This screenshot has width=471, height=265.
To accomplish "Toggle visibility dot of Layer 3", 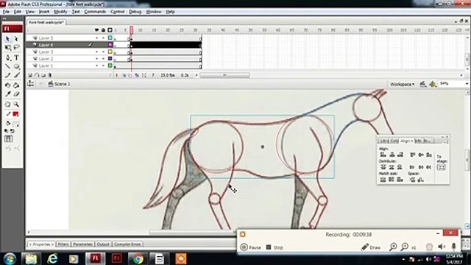I will point(96,52).
